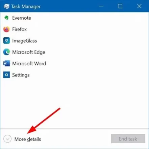Image resolution: width=149 pixels, height=149 pixels.
Task: Select the Evernote entry name
Action: point(22,18)
